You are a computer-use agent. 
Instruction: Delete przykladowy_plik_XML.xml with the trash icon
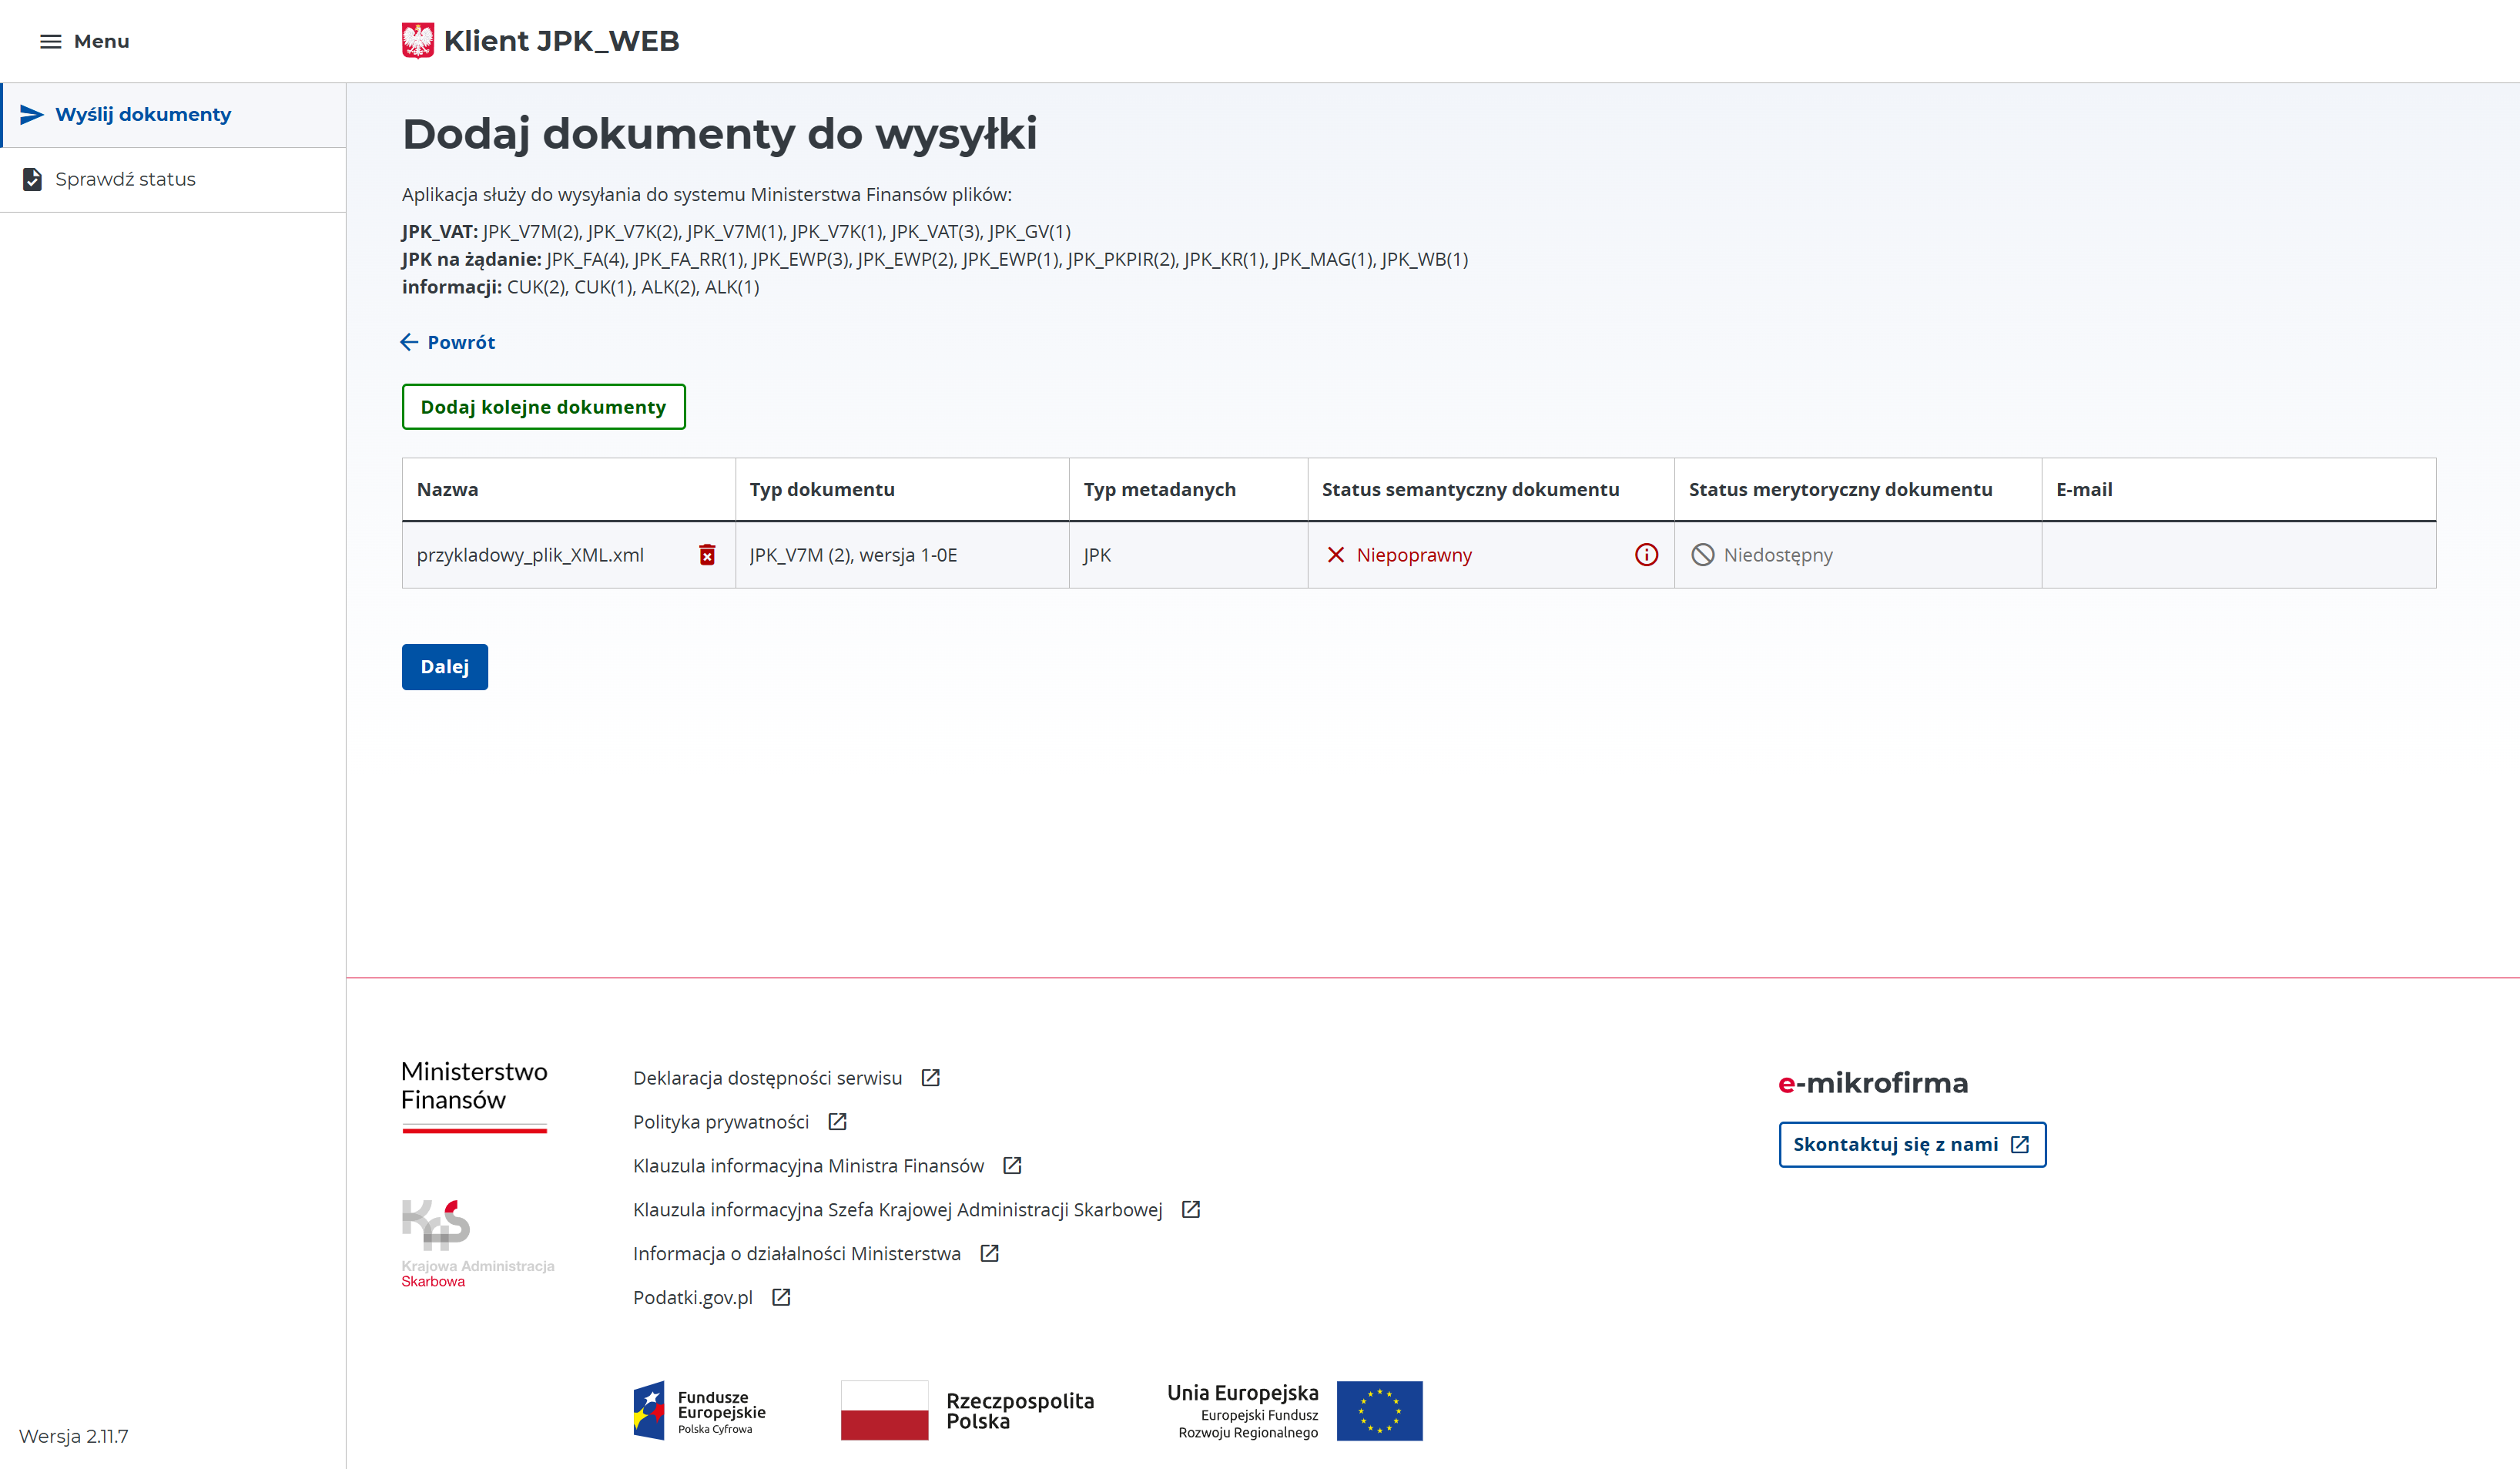tap(707, 555)
